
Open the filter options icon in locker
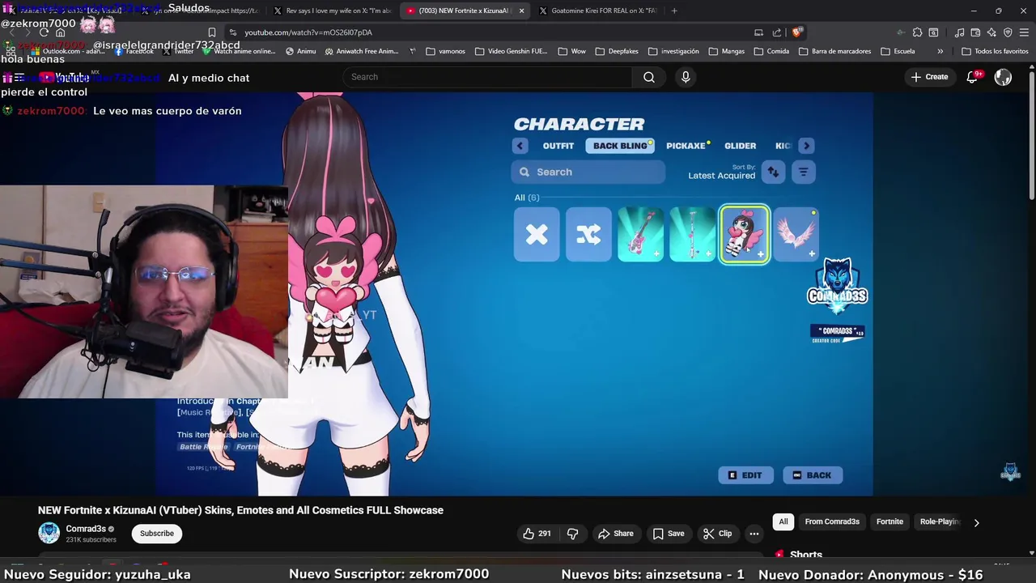pyautogui.click(x=803, y=172)
